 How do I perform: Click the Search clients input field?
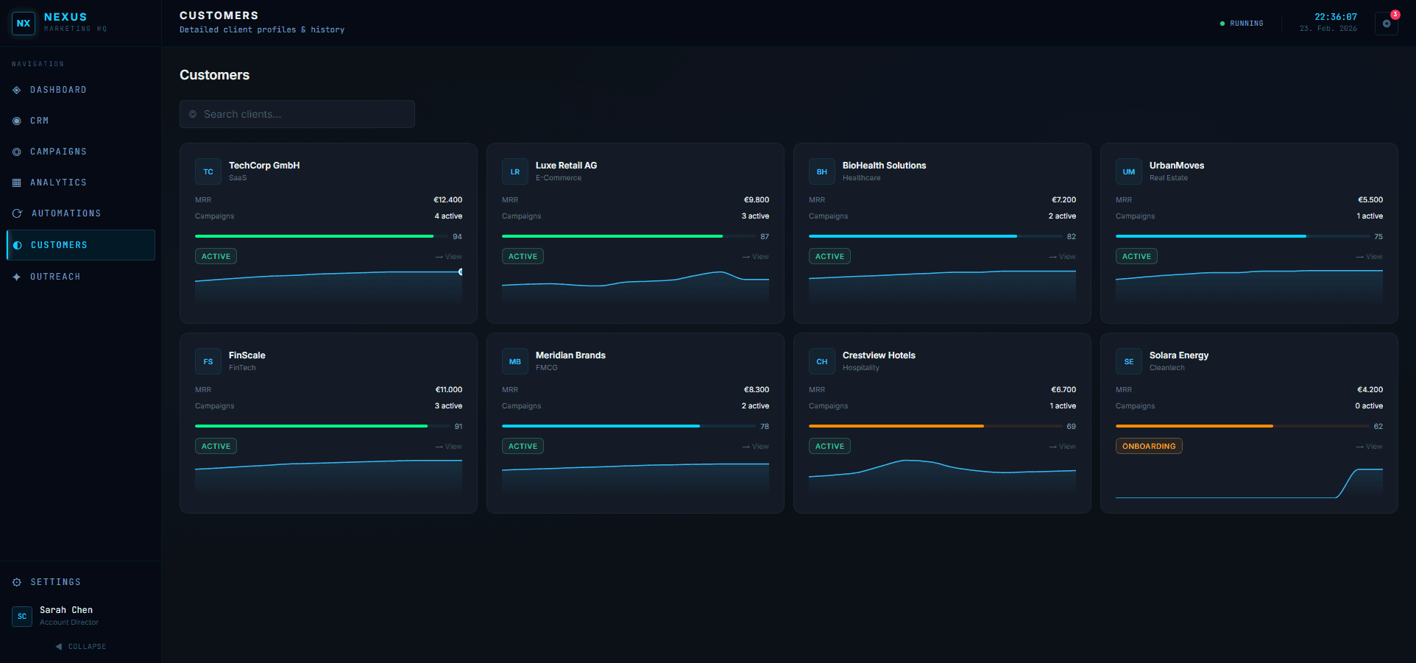pos(297,113)
